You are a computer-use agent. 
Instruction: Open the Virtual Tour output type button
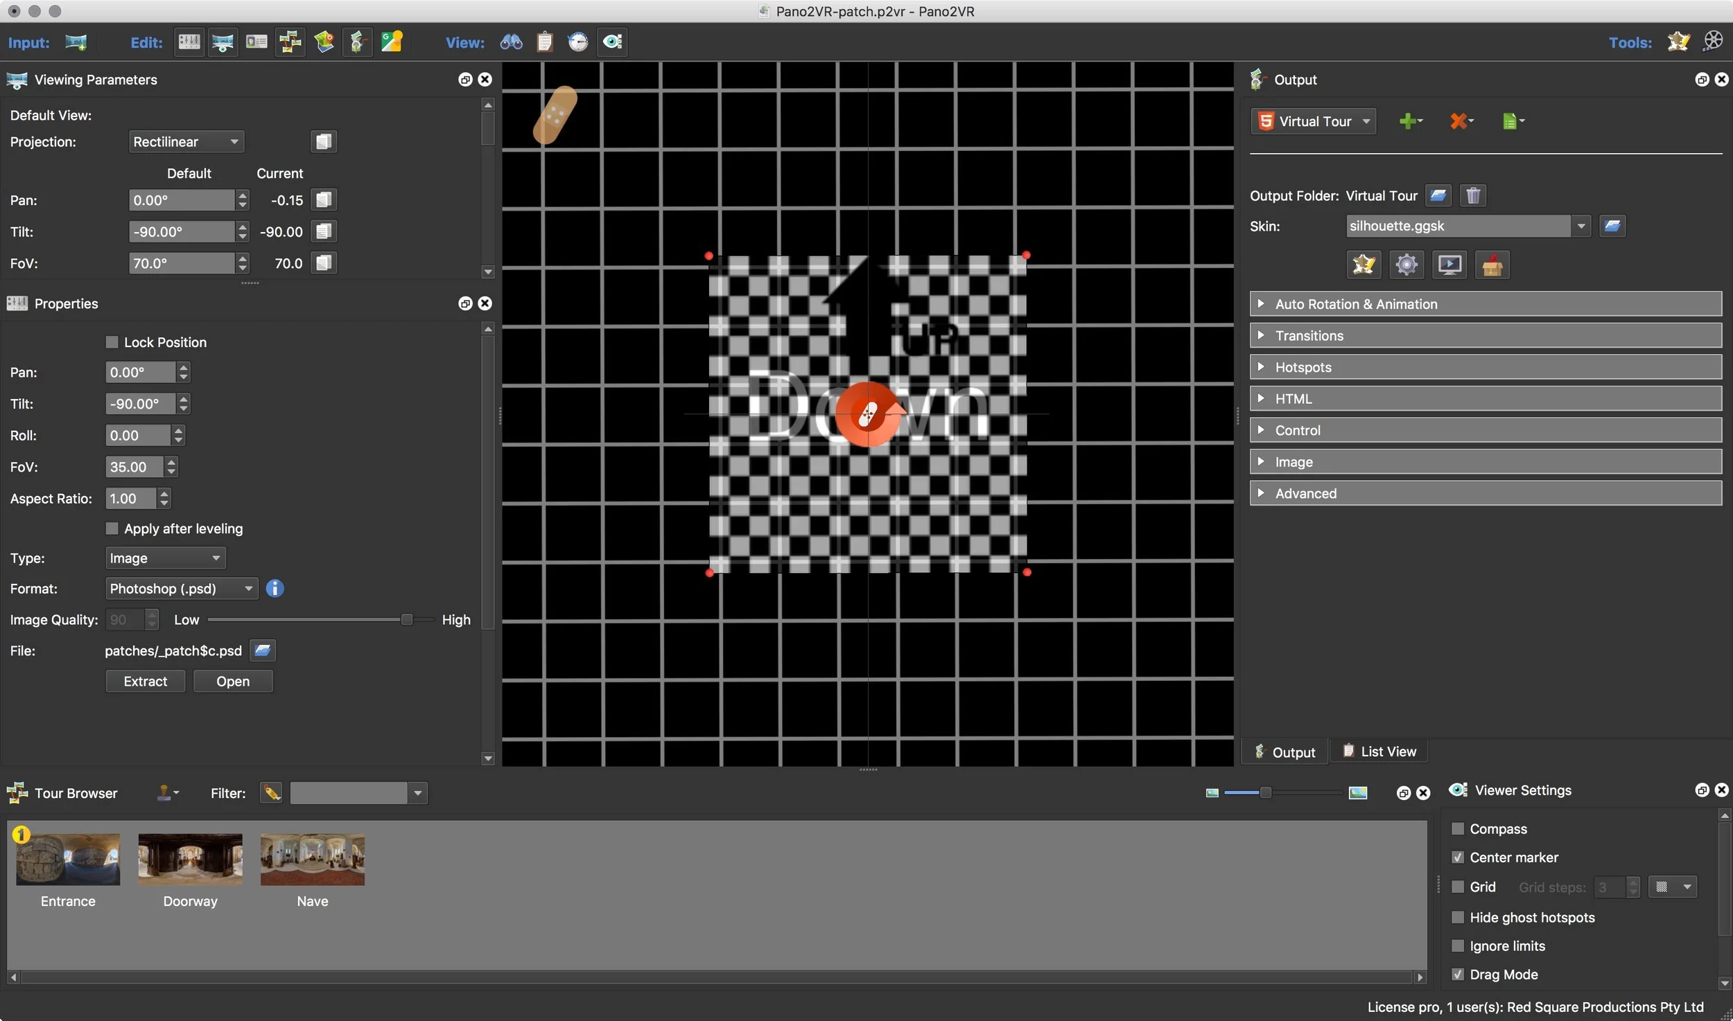pyautogui.click(x=1314, y=121)
